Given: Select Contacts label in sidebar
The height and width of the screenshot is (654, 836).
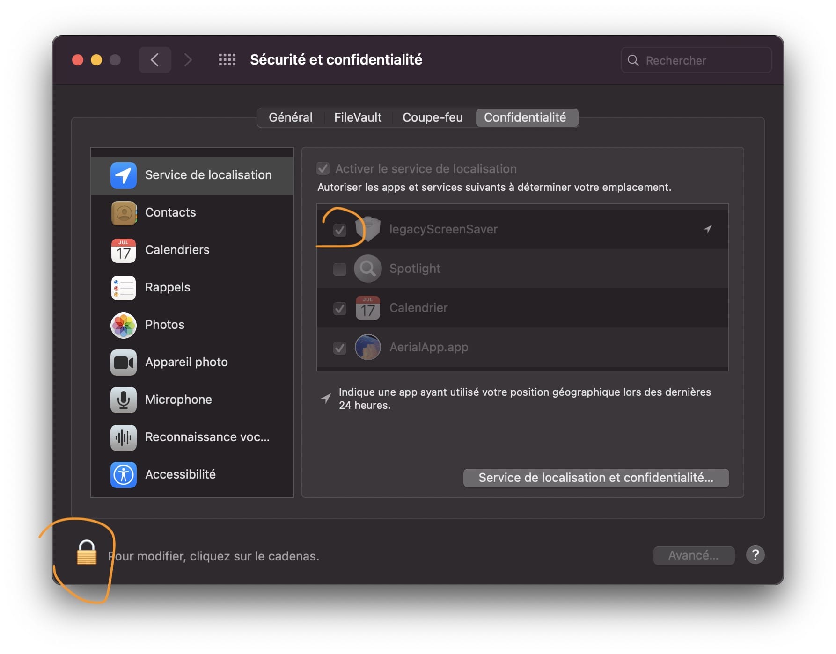Looking at the screenshot, I should pos(171,212).
